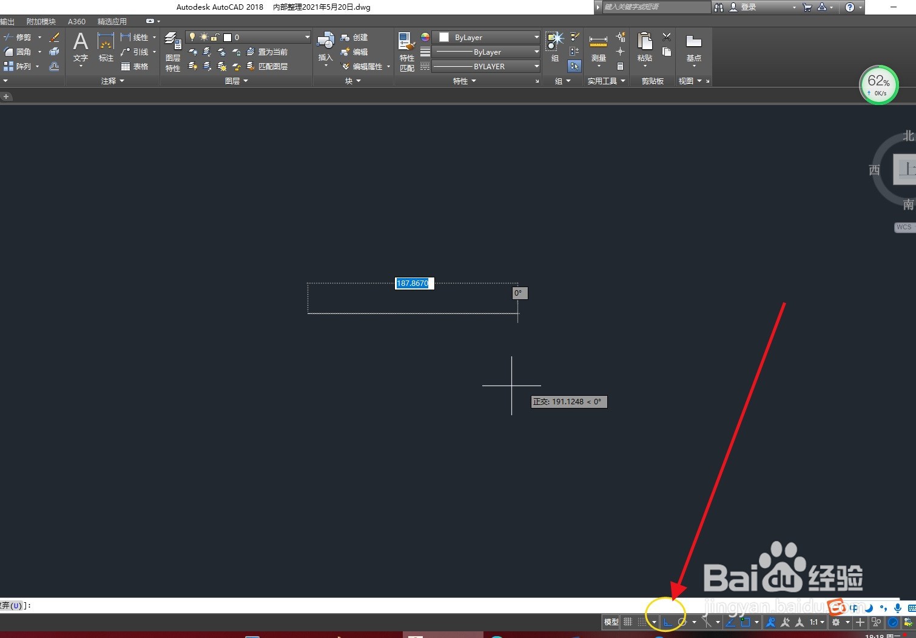Click 编辑属性 (Edit Attributes) button

[362, 66]
